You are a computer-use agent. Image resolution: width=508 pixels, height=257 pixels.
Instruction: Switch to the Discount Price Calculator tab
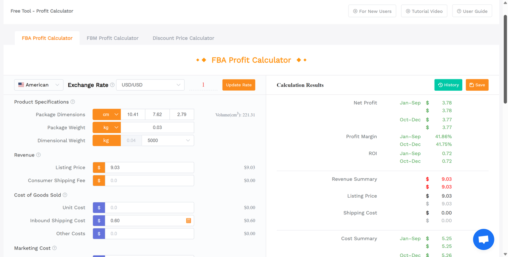point(183,38)
